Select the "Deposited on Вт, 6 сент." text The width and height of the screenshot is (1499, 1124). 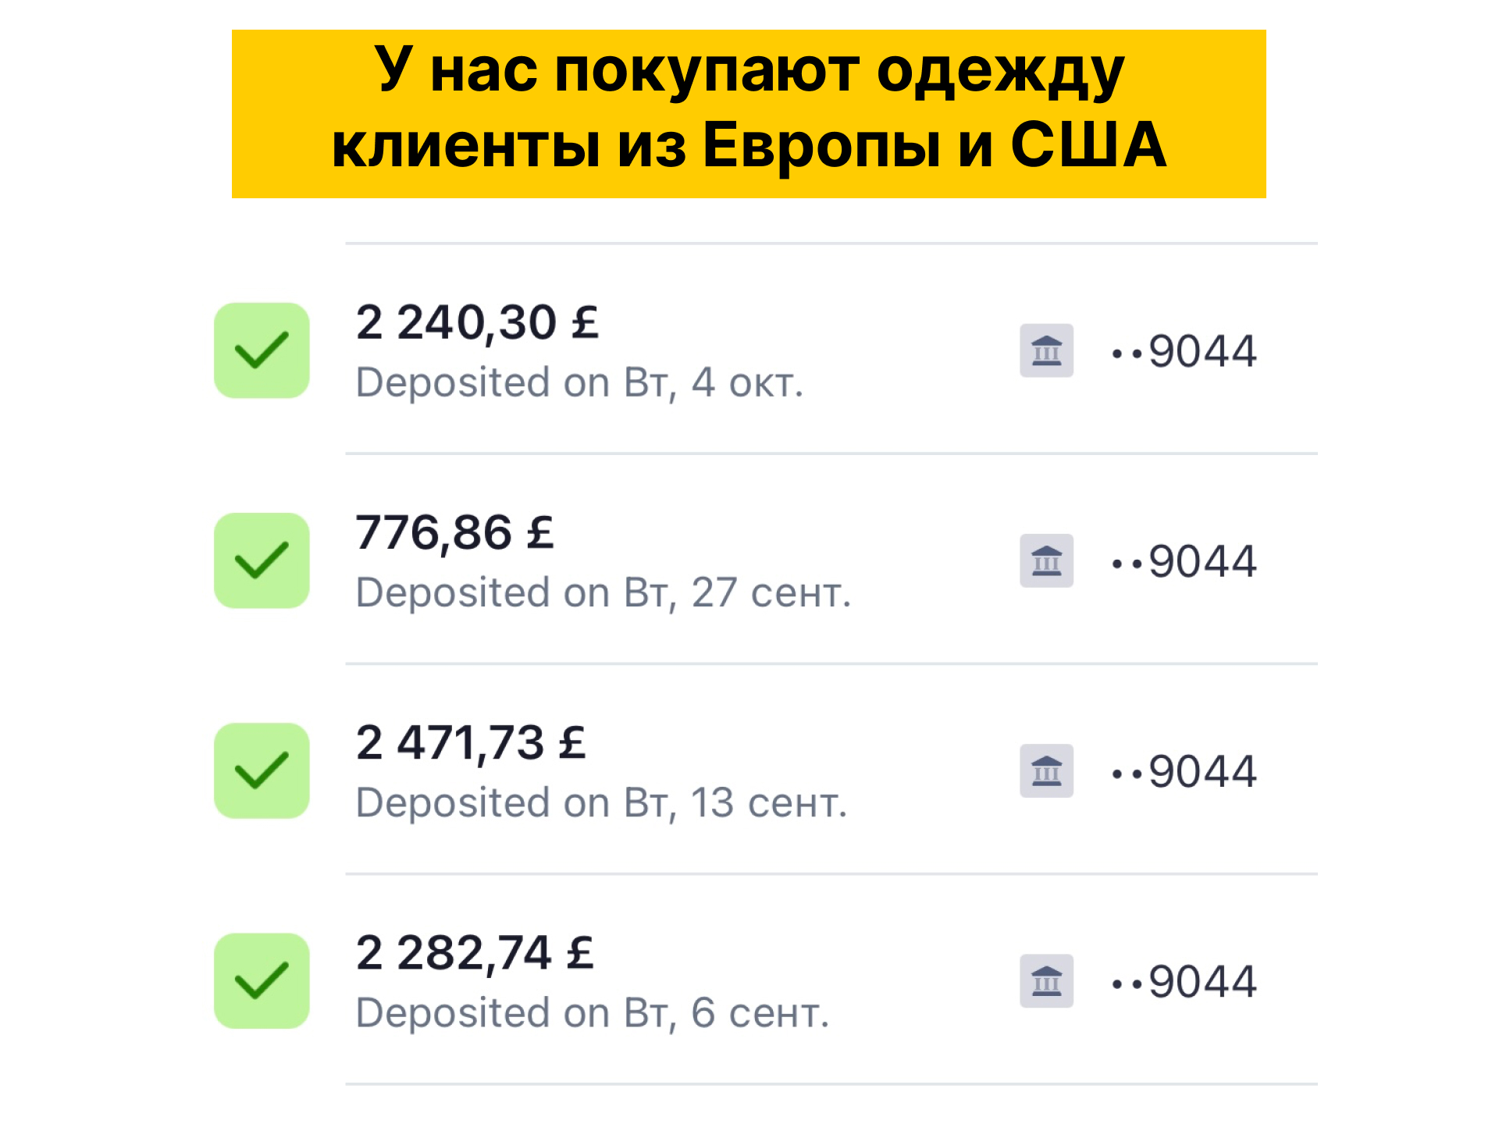coord(592,1012)
